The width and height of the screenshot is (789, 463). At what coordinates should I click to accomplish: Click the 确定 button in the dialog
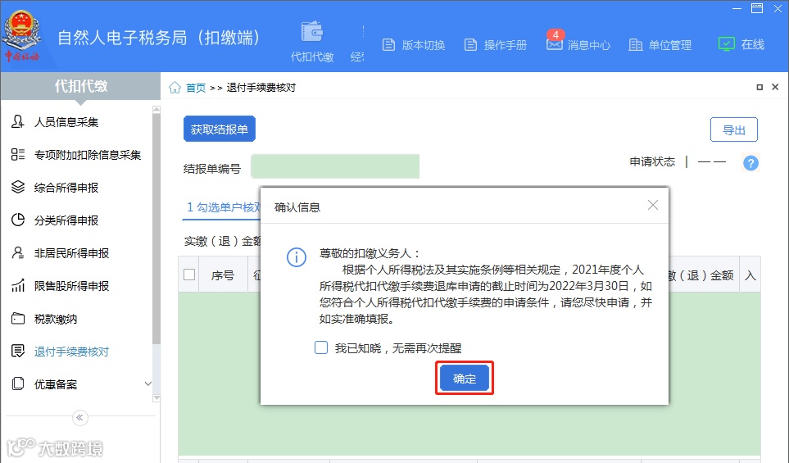coord(464,379)
